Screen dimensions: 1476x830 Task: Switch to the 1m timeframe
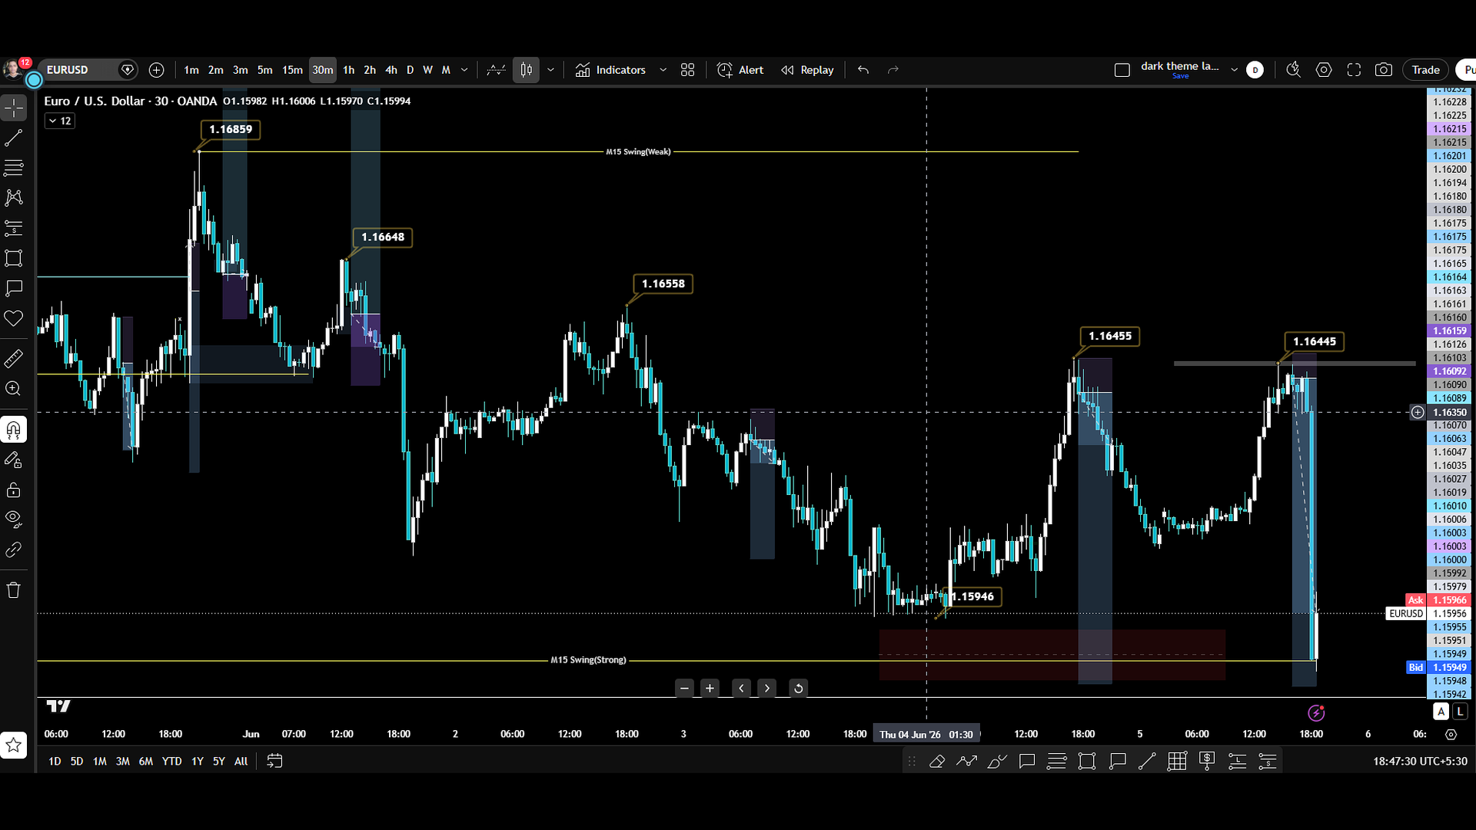click(x=191, y=70)
